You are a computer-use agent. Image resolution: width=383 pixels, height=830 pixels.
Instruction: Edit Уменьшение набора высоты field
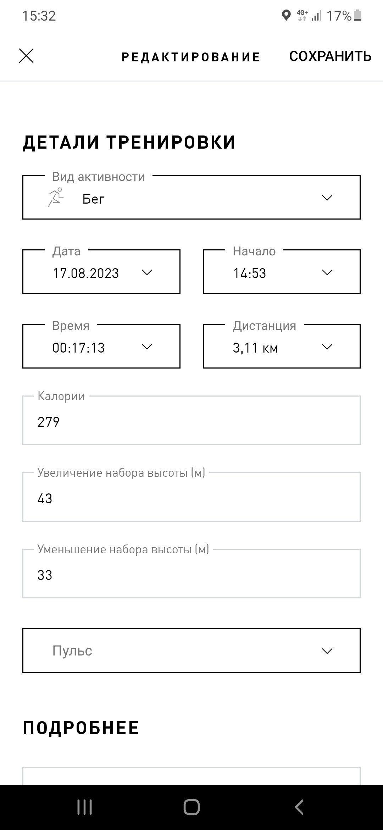191,574
